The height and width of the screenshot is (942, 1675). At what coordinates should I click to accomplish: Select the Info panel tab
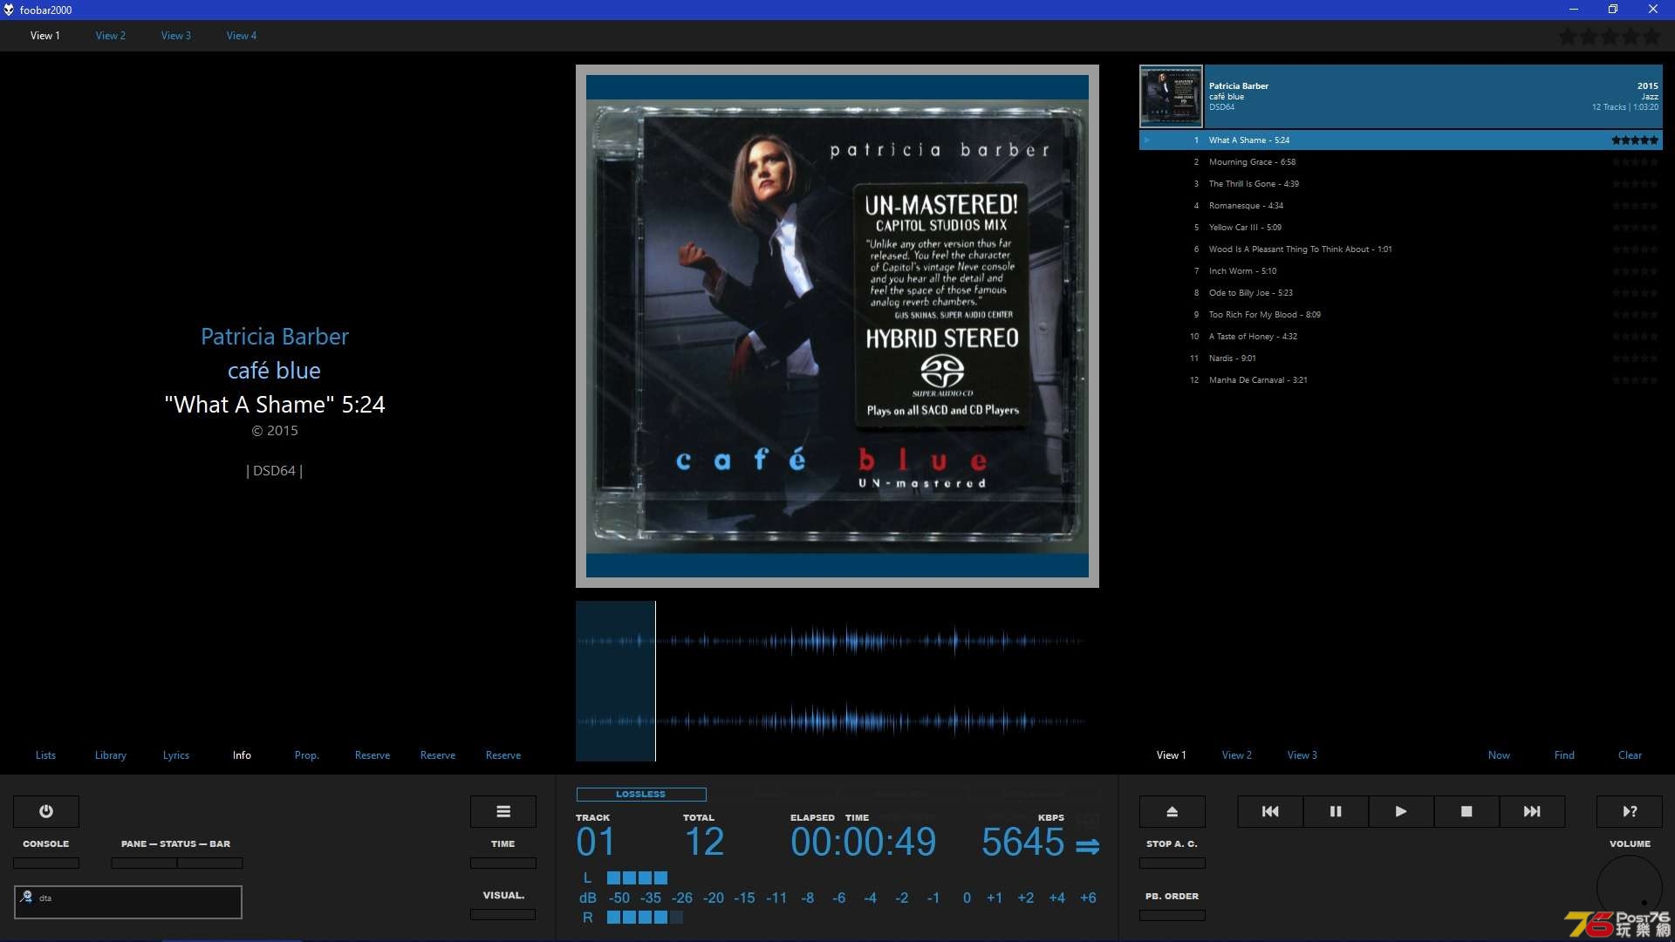click(x=242, y=755)
